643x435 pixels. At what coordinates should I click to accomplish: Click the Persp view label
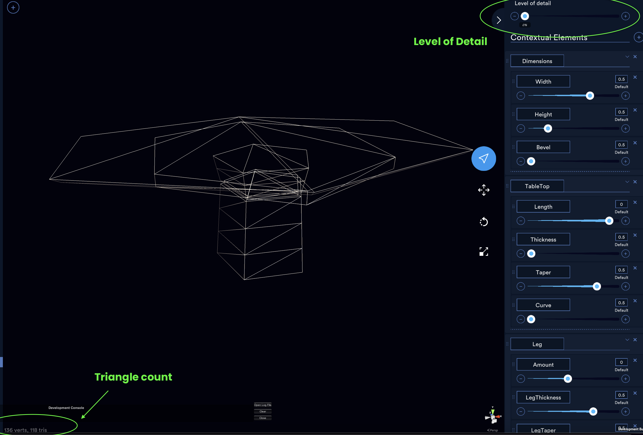pyautogui.click(x=492, y=430)
